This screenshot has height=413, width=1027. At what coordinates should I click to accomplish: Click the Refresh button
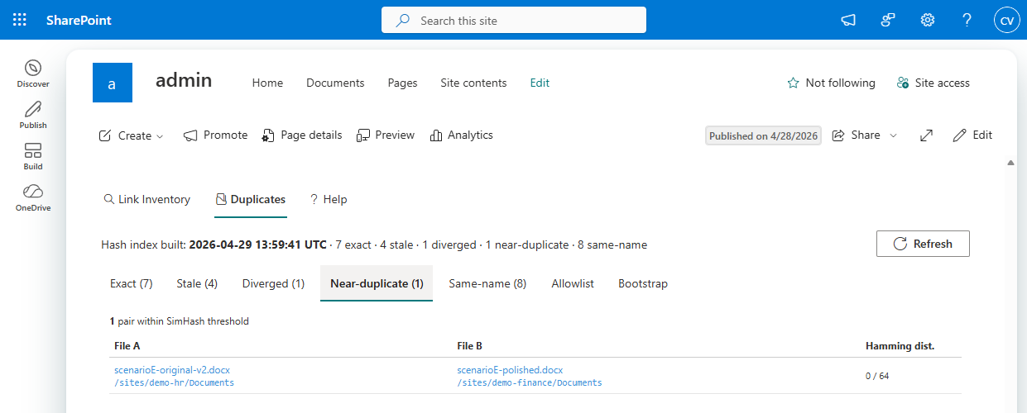[x=923, y=244]
